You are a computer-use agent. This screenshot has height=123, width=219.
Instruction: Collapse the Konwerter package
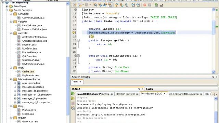(11, 14)
